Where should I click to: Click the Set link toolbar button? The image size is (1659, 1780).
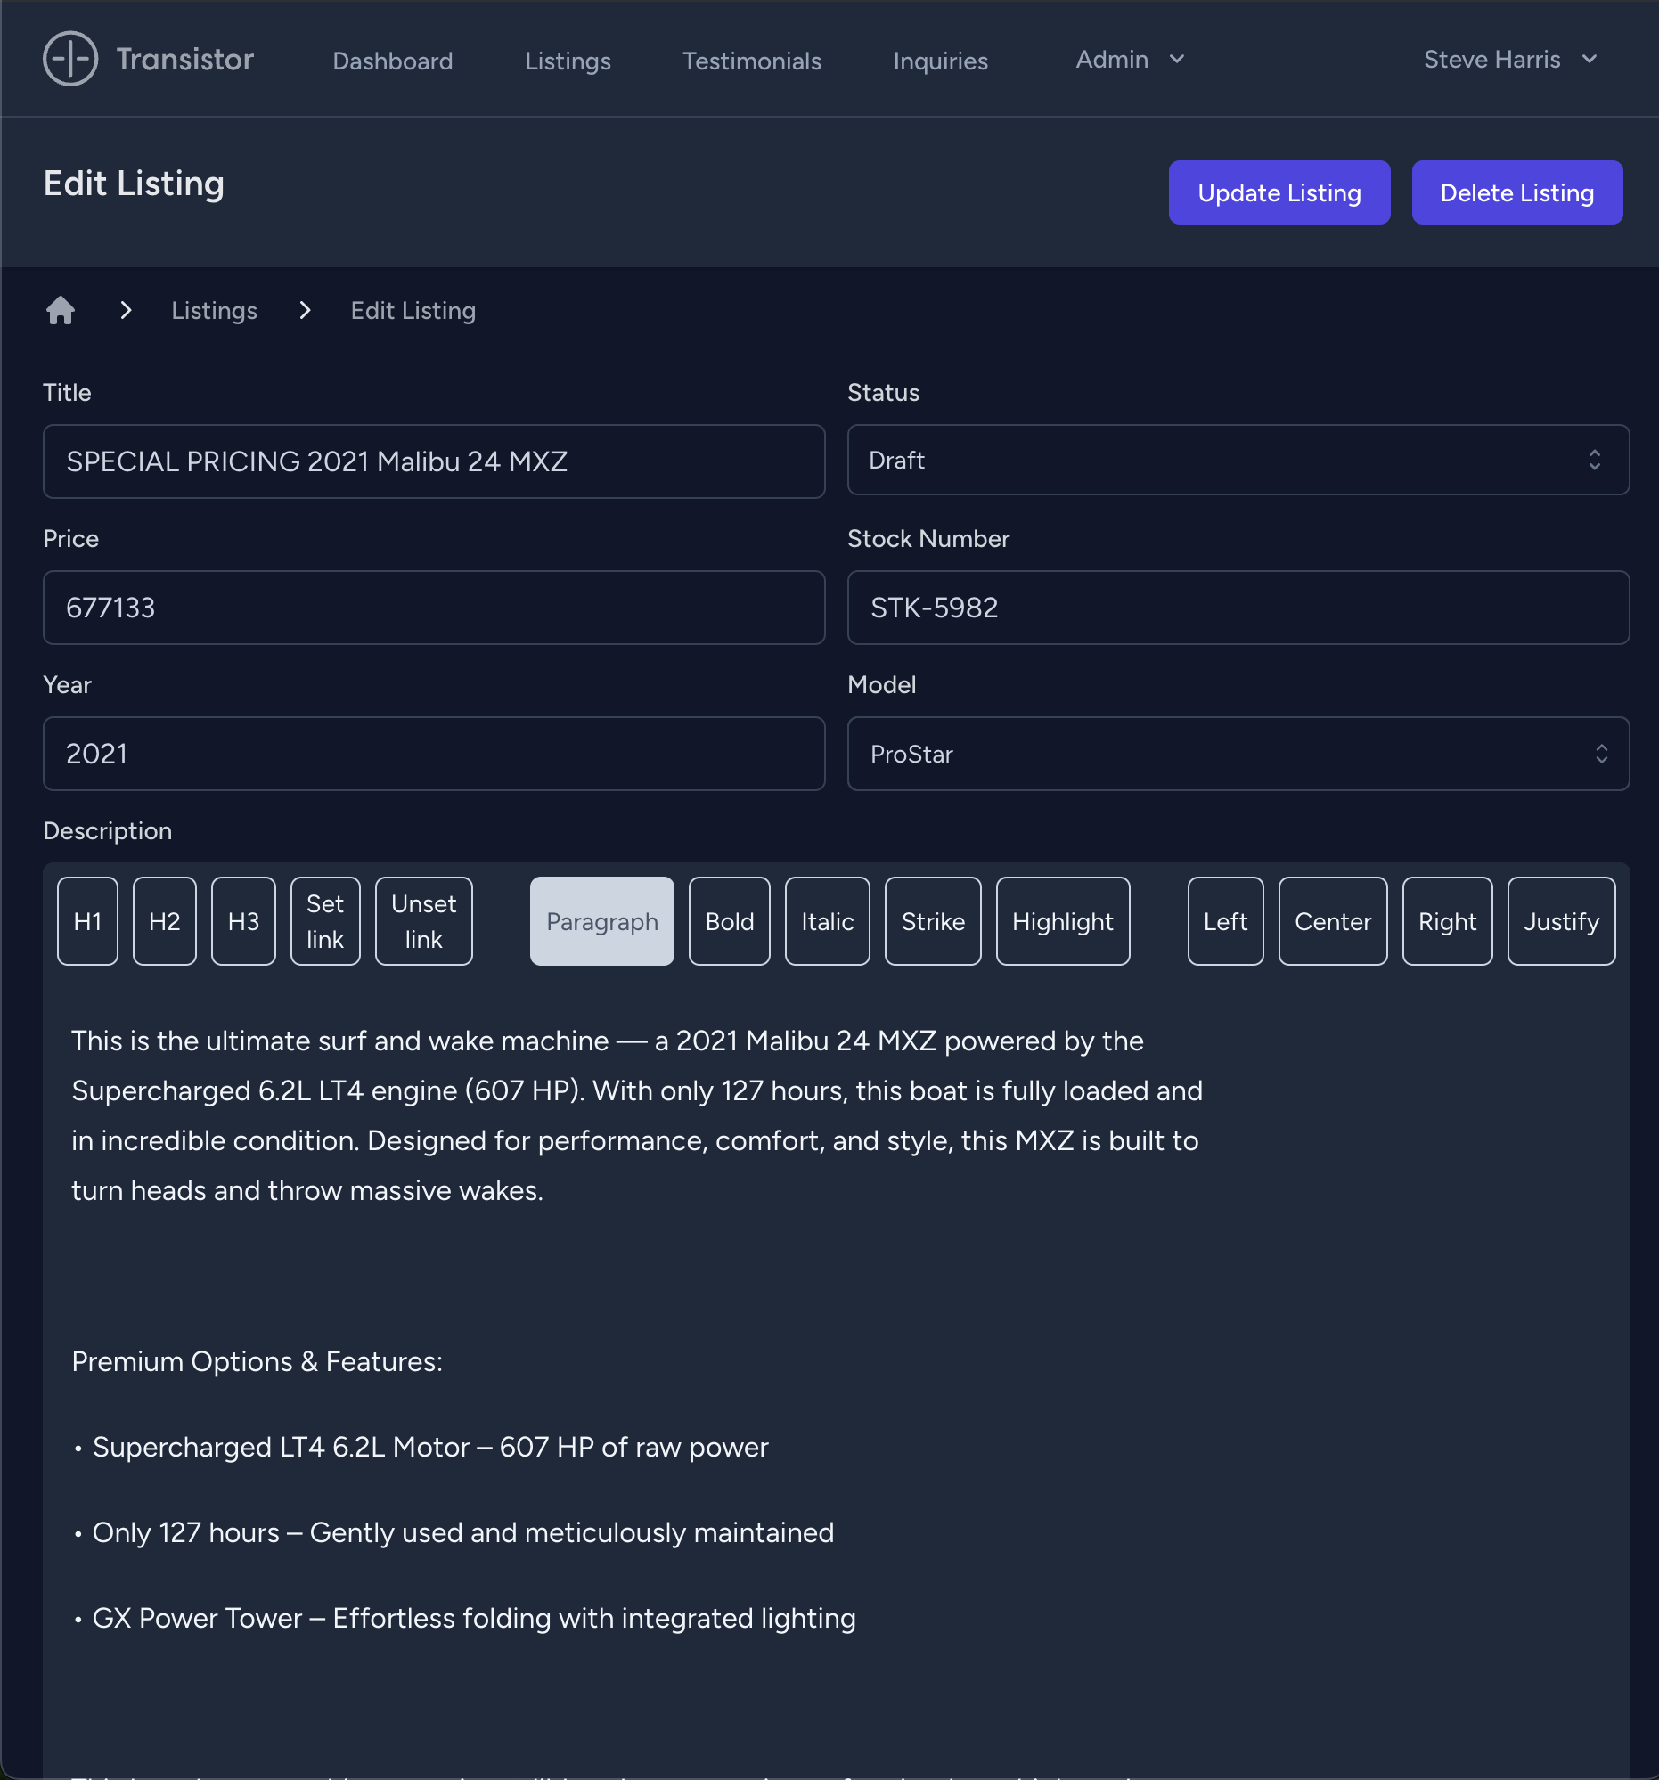[325, 921]
